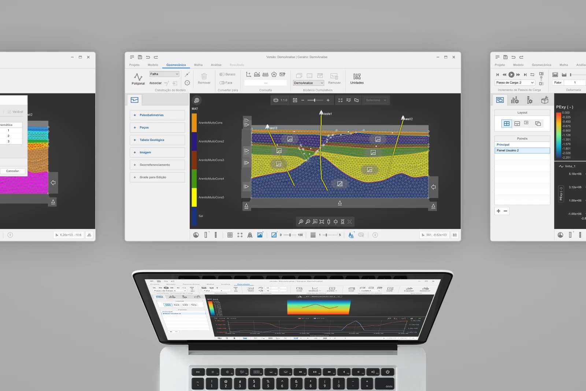Click the fit to extents icon
Viewport: 586px width, 391px height.
[x=322, y=222]
